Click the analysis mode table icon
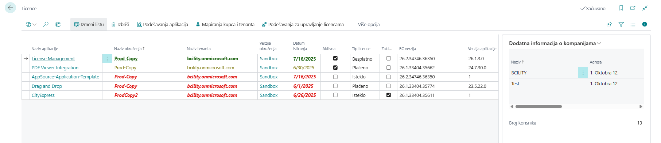The image size is (661, 143). click(58, 24)
